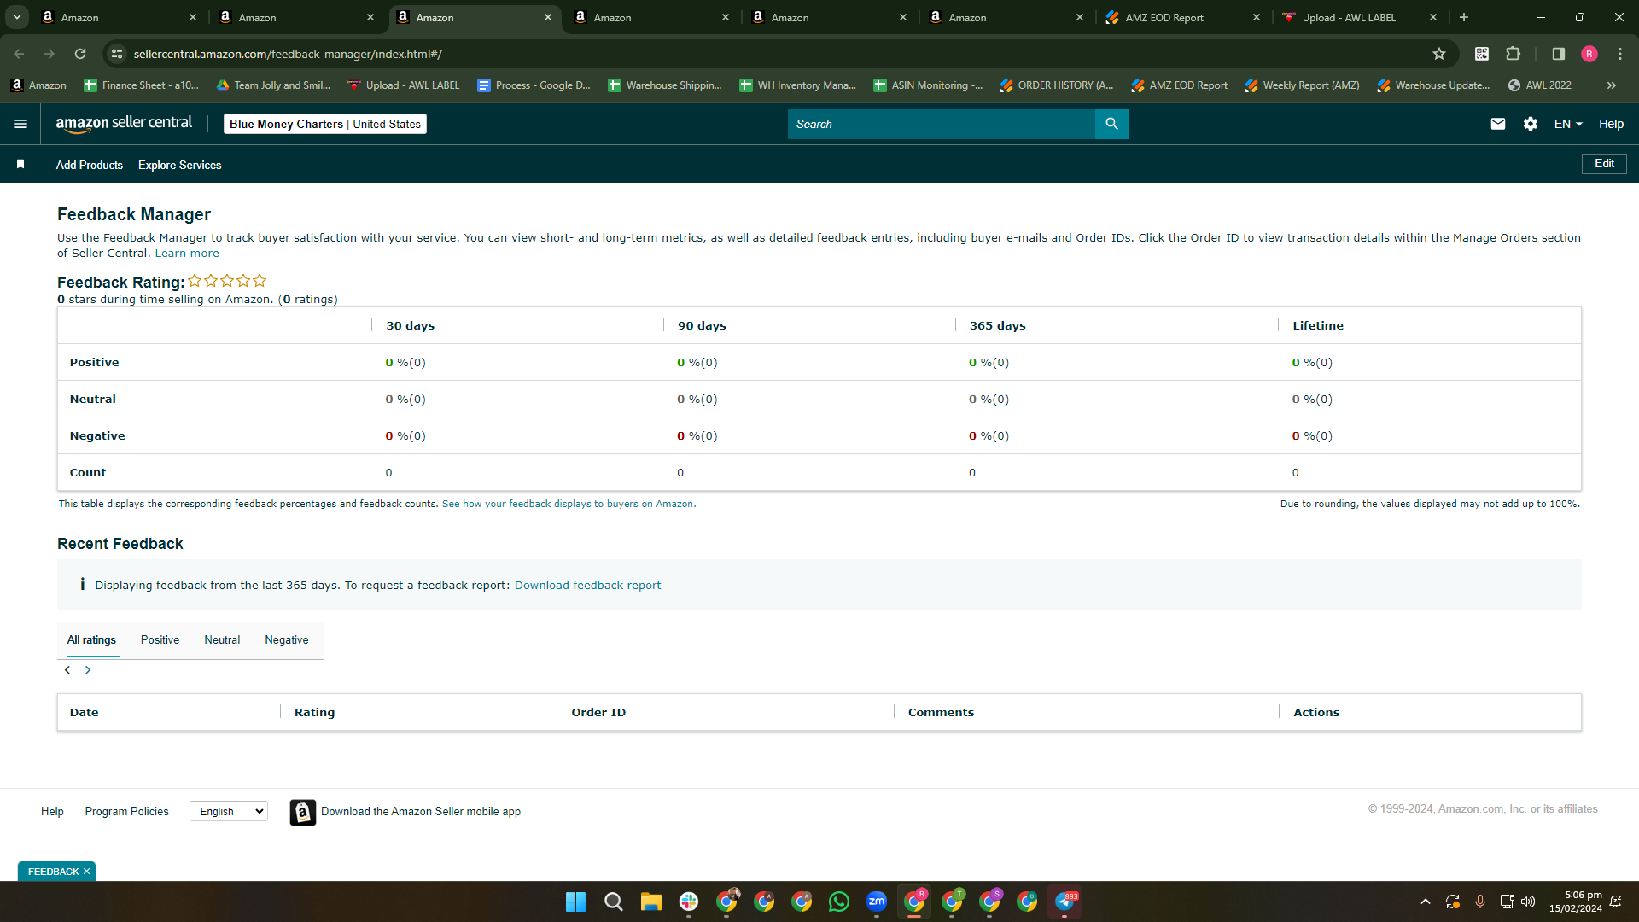Open the messages envelope icon
The height and width of the screenshot is (922, 1639).
[x=1497, y=124]
